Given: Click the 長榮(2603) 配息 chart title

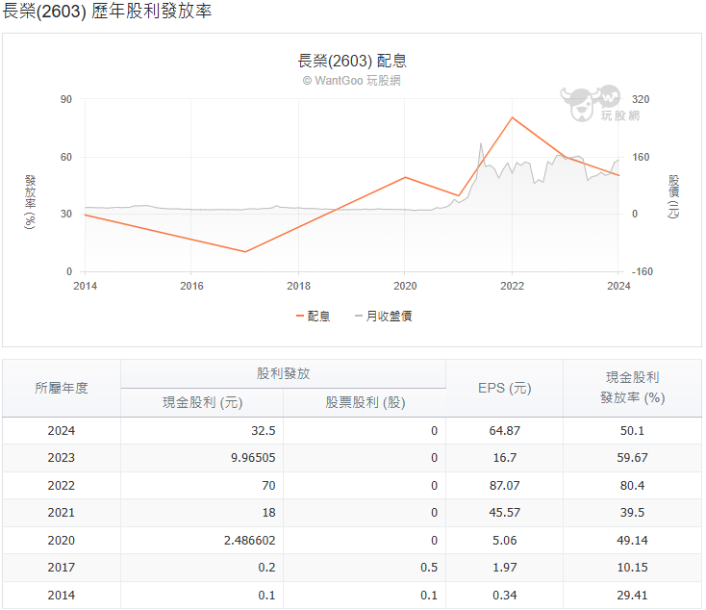Looking at the screenshot, I should [x=352, y=61].
